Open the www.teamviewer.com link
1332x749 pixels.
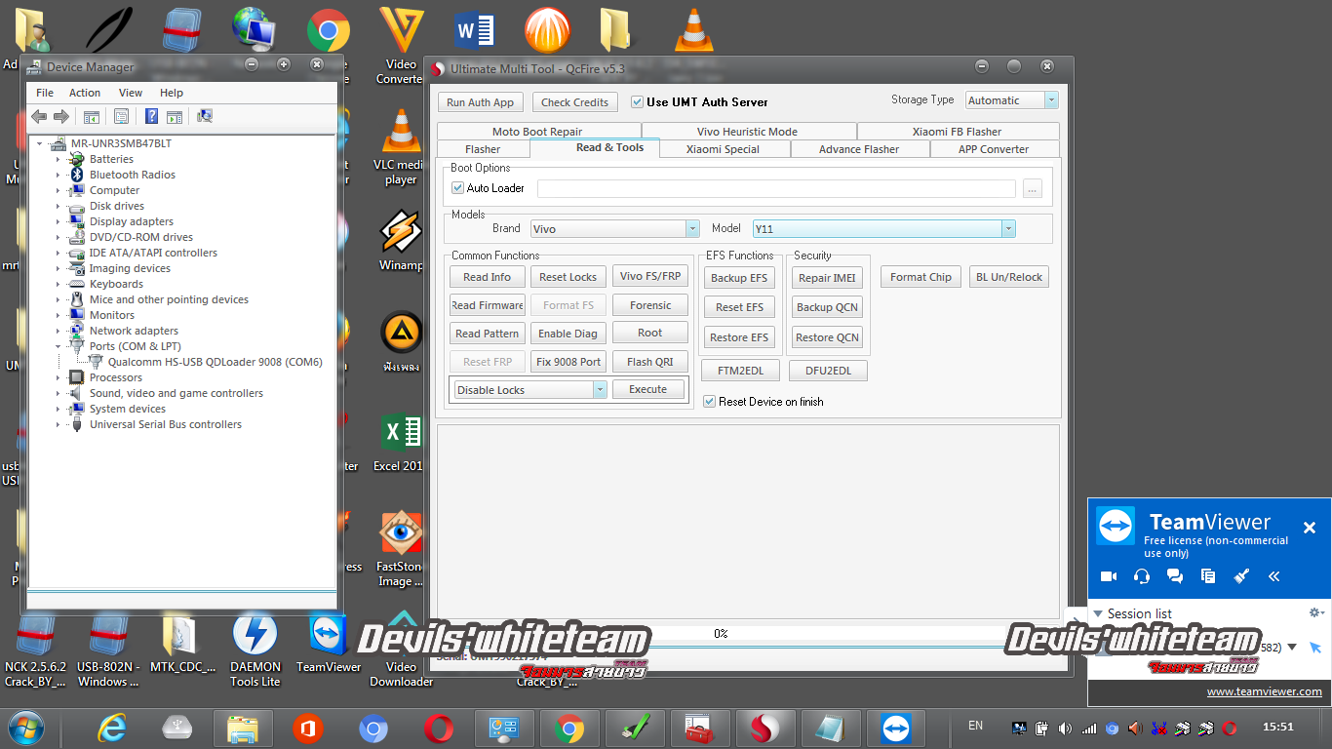pos(1264,691)
